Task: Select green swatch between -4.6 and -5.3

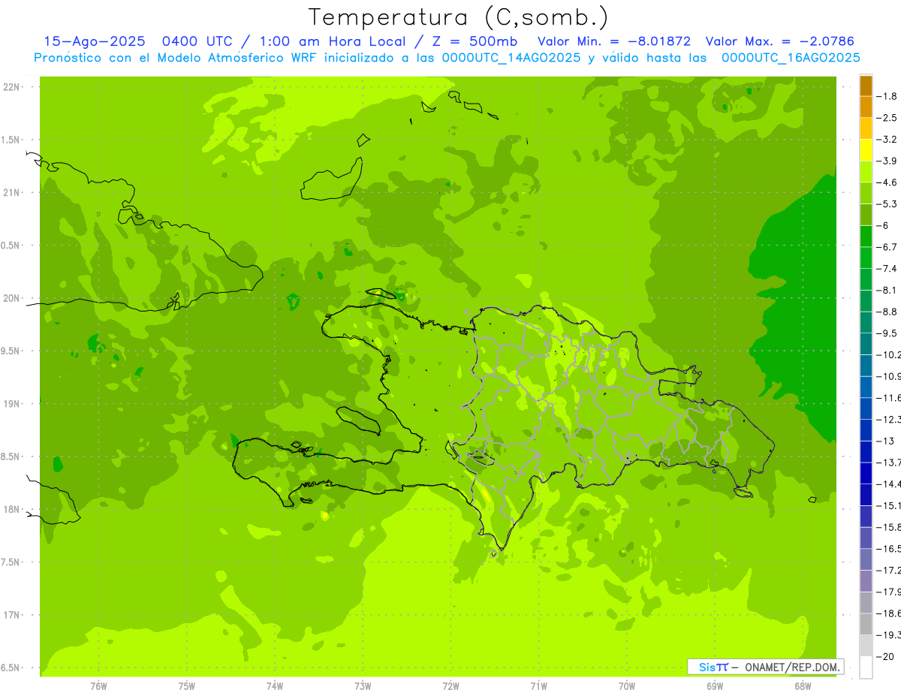Action: click(x=866, y=193)
